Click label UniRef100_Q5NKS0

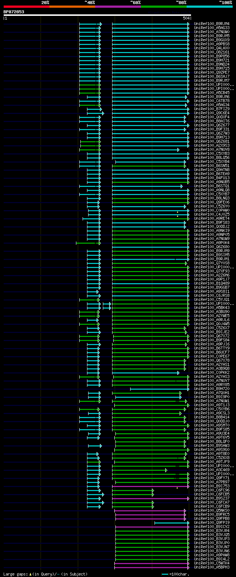tap(212, 510)
